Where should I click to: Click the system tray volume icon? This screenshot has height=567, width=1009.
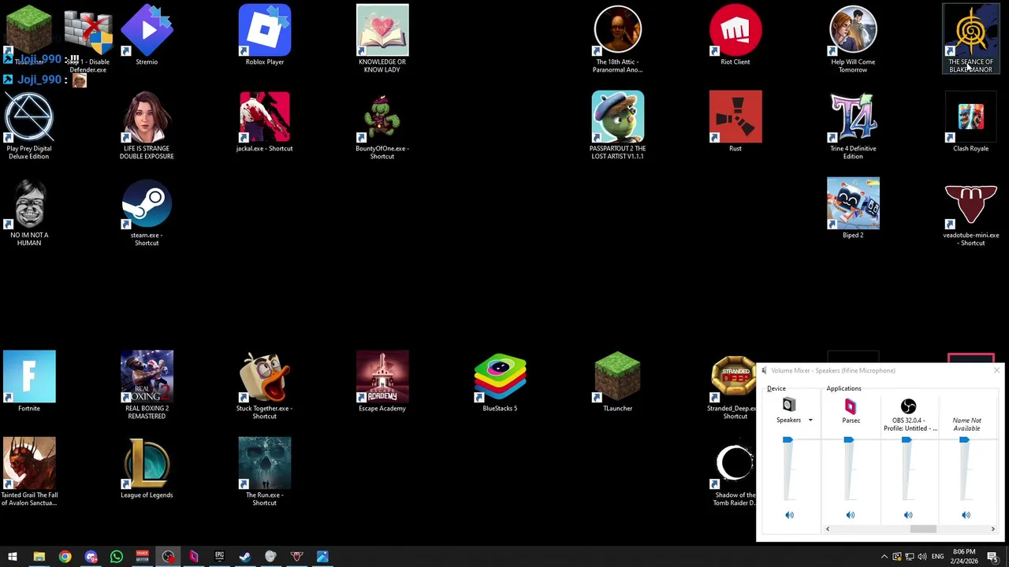pos(922,557)
